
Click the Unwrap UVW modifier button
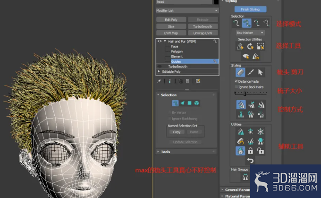tap(203, 33)
